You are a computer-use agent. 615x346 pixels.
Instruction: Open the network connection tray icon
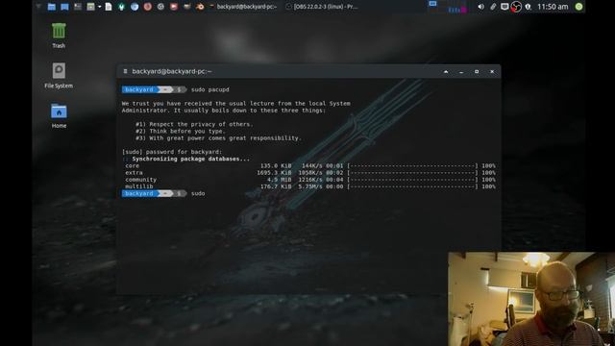coord(504,7)
